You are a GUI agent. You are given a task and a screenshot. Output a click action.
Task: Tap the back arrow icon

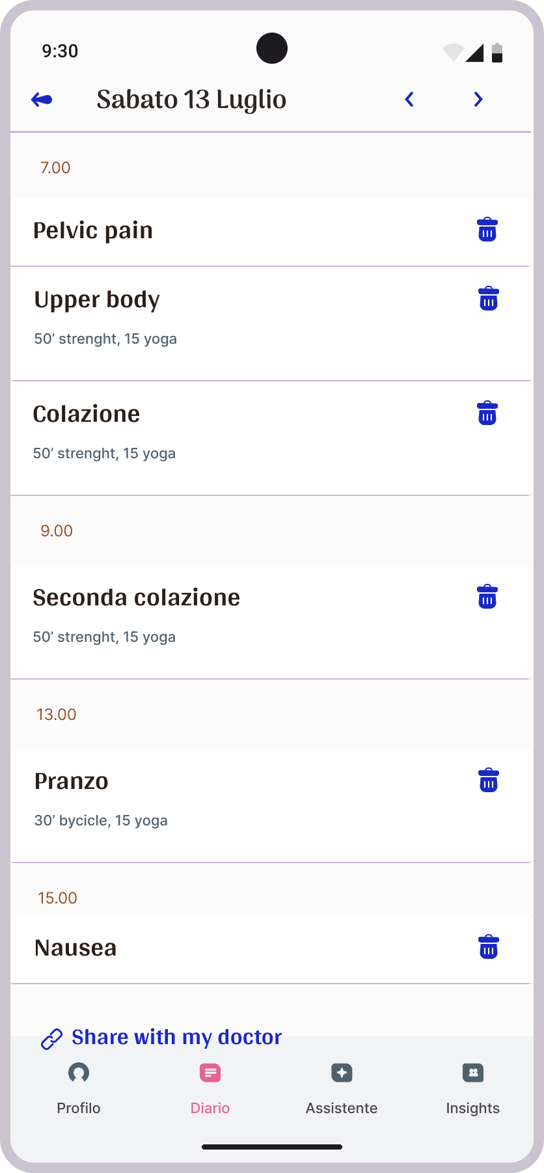[42, 100]
